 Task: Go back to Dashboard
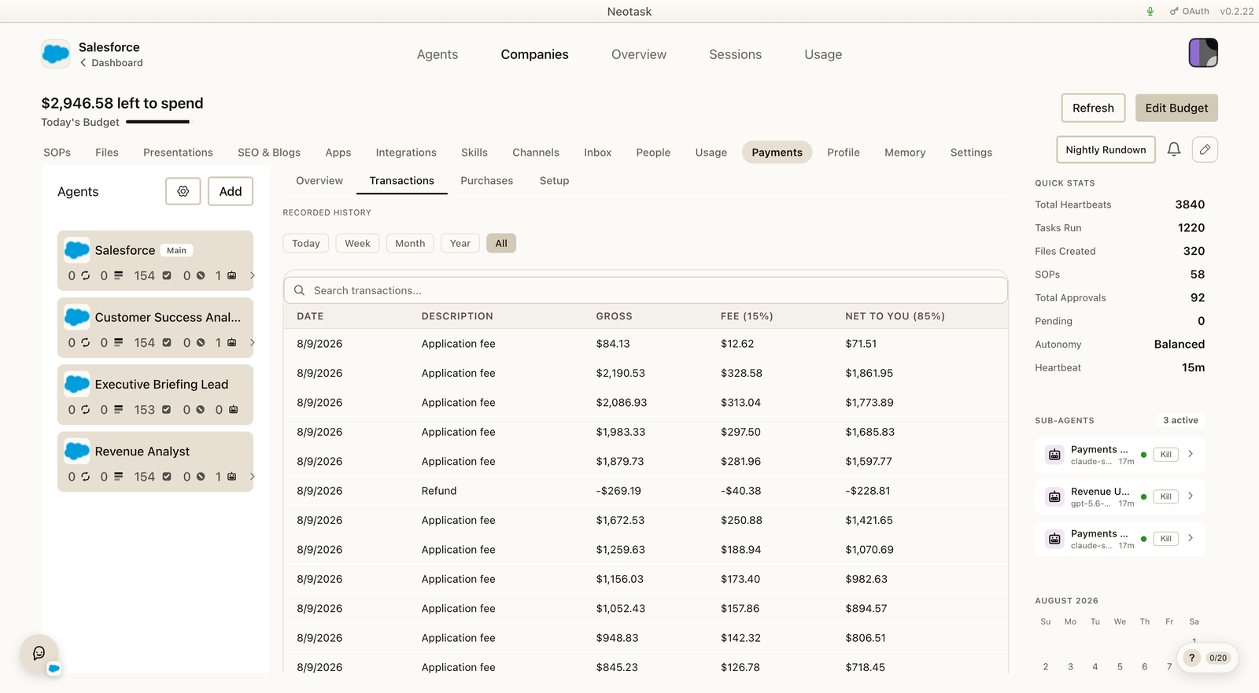tap(111, 63)
